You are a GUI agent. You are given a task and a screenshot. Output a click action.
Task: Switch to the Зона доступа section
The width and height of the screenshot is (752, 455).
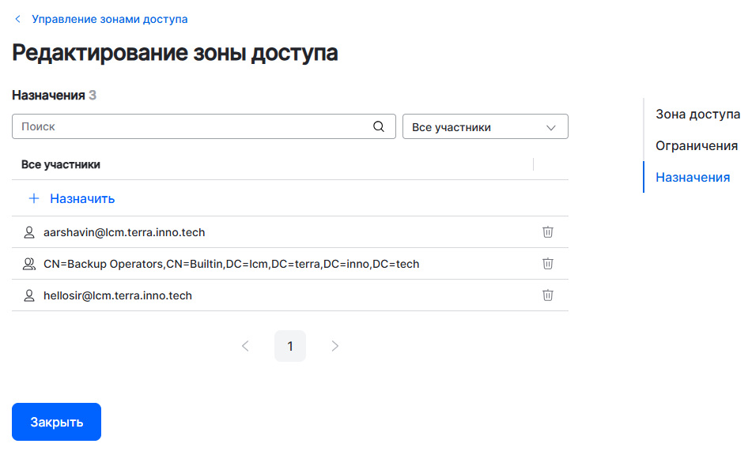point(697,114)
